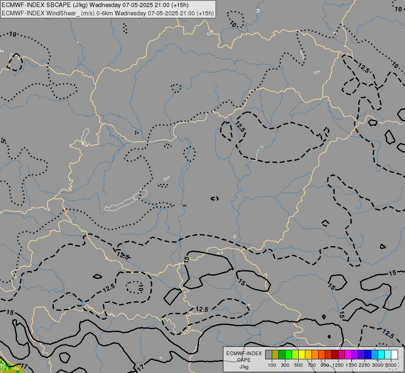The image size is (405, 373).
Task: Click the legend value 500
Action: click(x=298, y=365)
